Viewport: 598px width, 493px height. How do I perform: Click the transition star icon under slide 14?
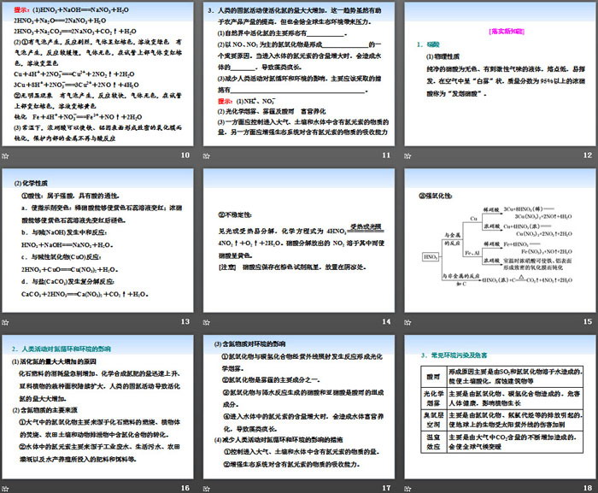pyautogui.click(x=208, y=321)
